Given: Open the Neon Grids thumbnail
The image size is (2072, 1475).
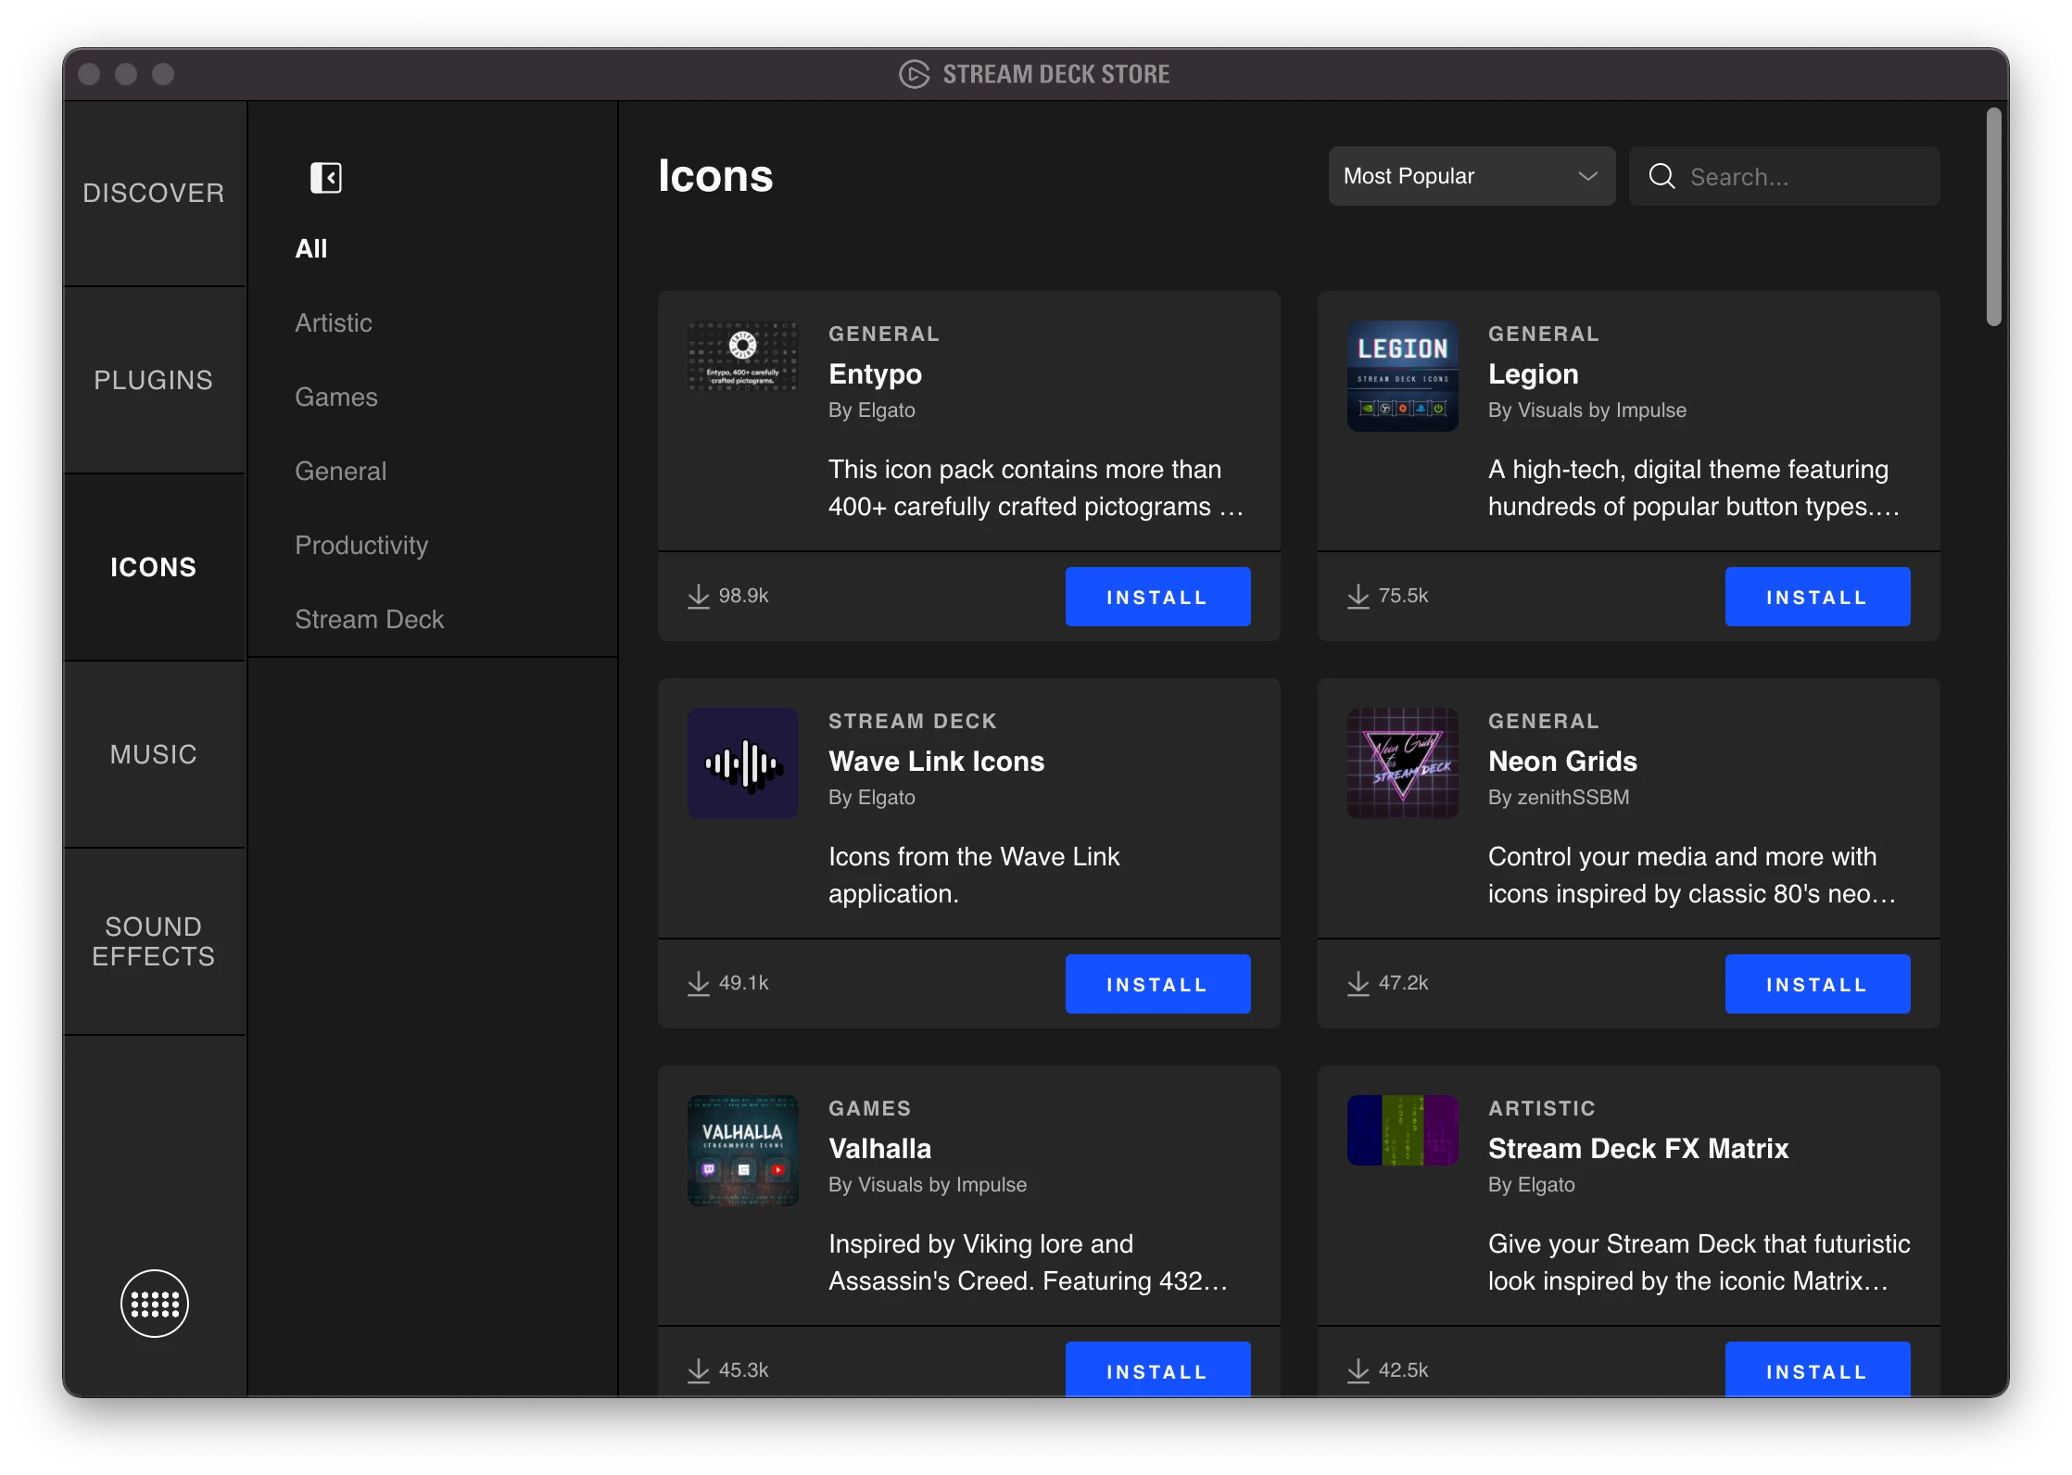Looking at the screenshot, I should click(x=1403, y=763).
